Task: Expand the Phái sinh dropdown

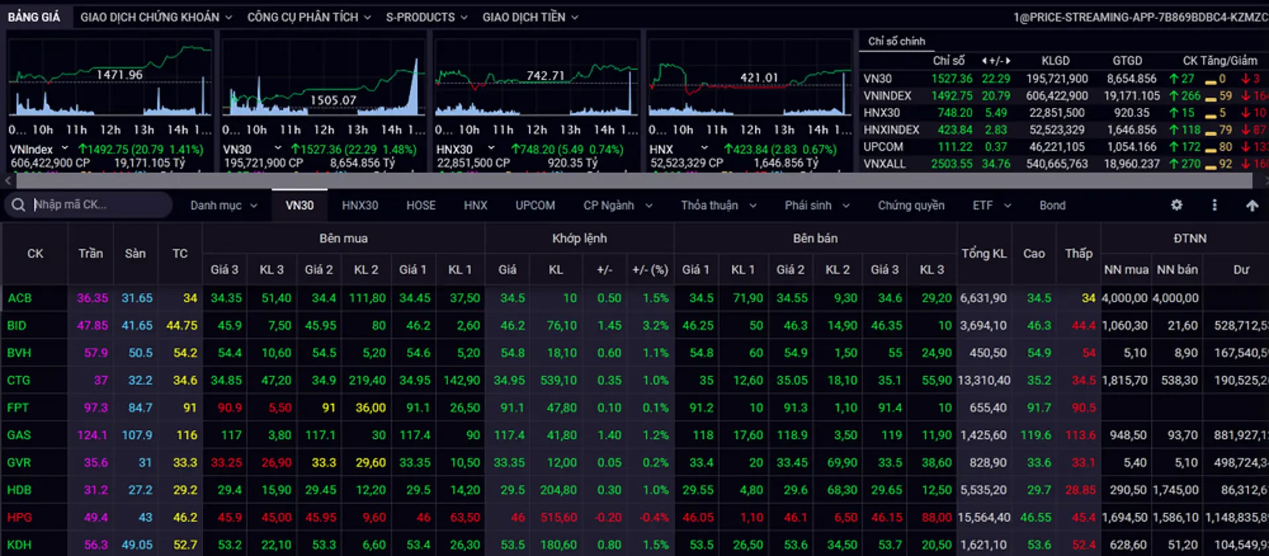Action: (817, 206)
